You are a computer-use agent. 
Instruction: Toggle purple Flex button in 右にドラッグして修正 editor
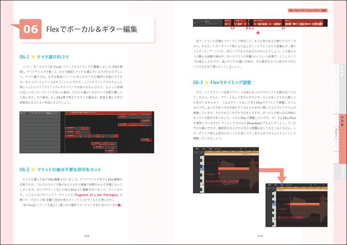coord(282,185)
